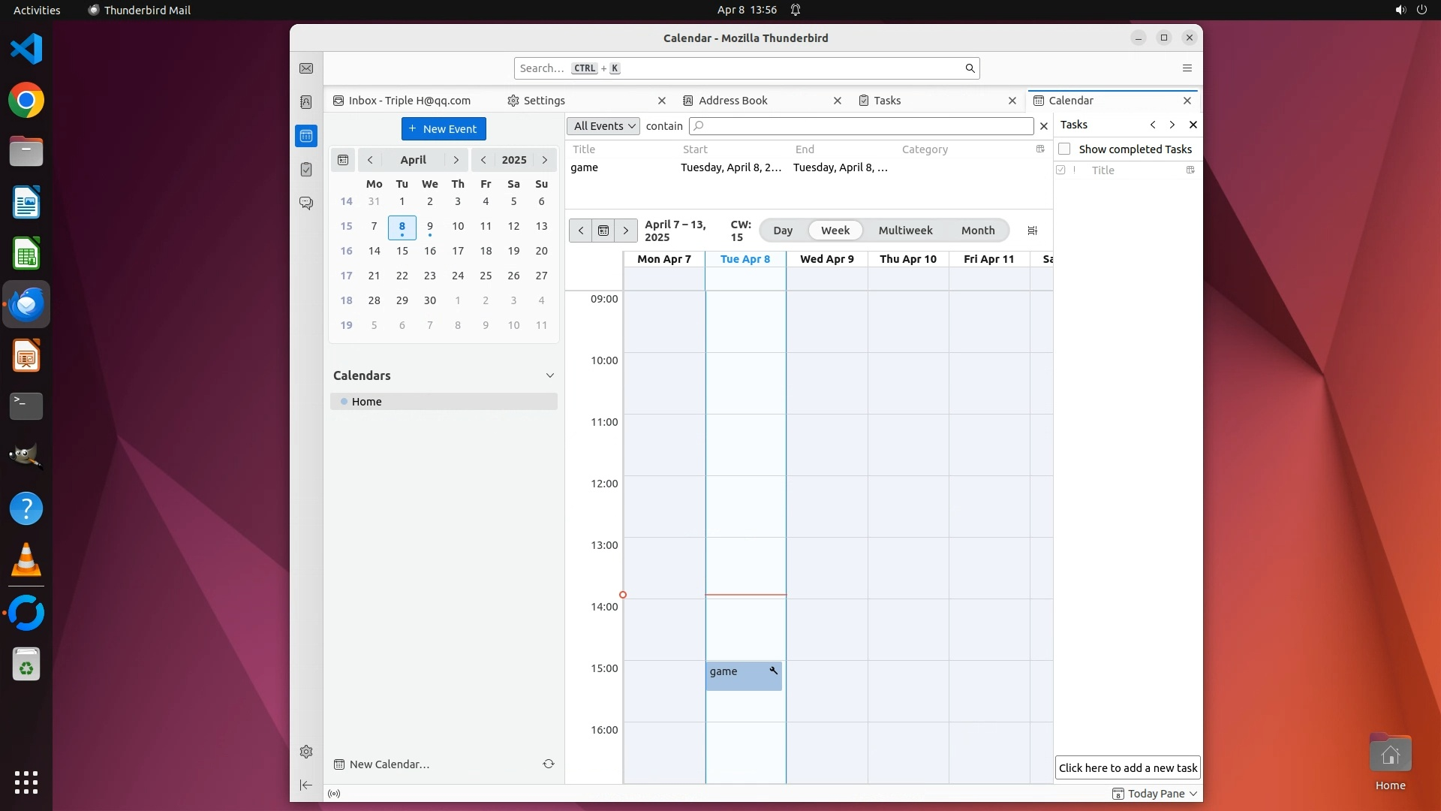1441x811 pixels.
Task: Open the settings gear in spaces toolbar
Action: point(306,752)
